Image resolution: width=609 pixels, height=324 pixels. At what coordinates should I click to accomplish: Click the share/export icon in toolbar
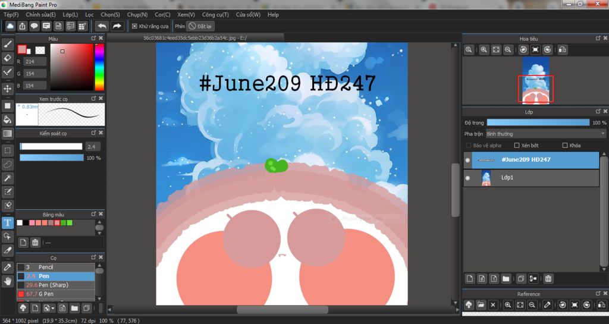pos(22,26)
